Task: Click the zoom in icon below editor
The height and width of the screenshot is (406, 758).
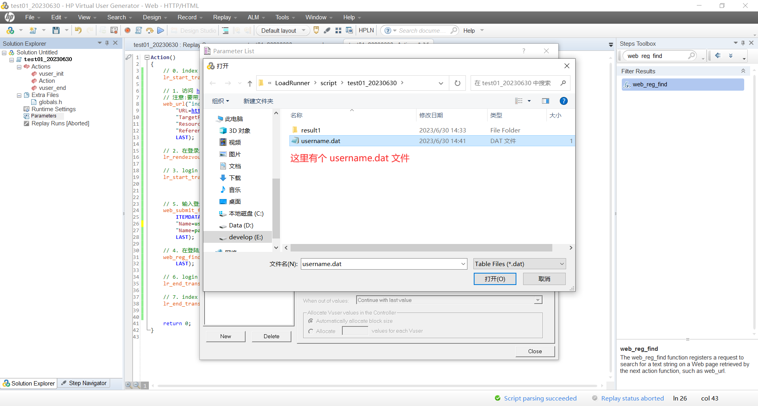Action: 129,385
